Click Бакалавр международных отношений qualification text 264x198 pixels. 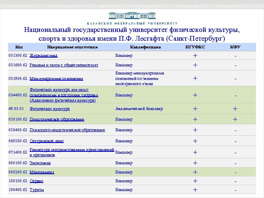pos(140,78)
